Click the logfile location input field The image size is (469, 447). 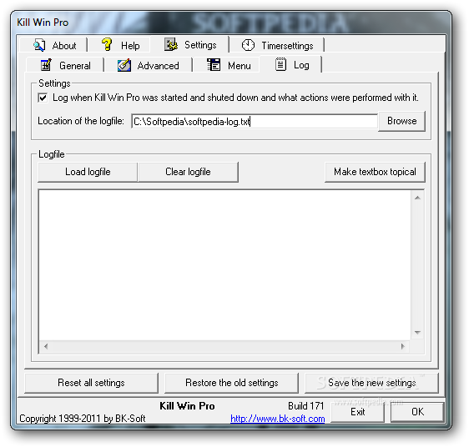[255, 122]
